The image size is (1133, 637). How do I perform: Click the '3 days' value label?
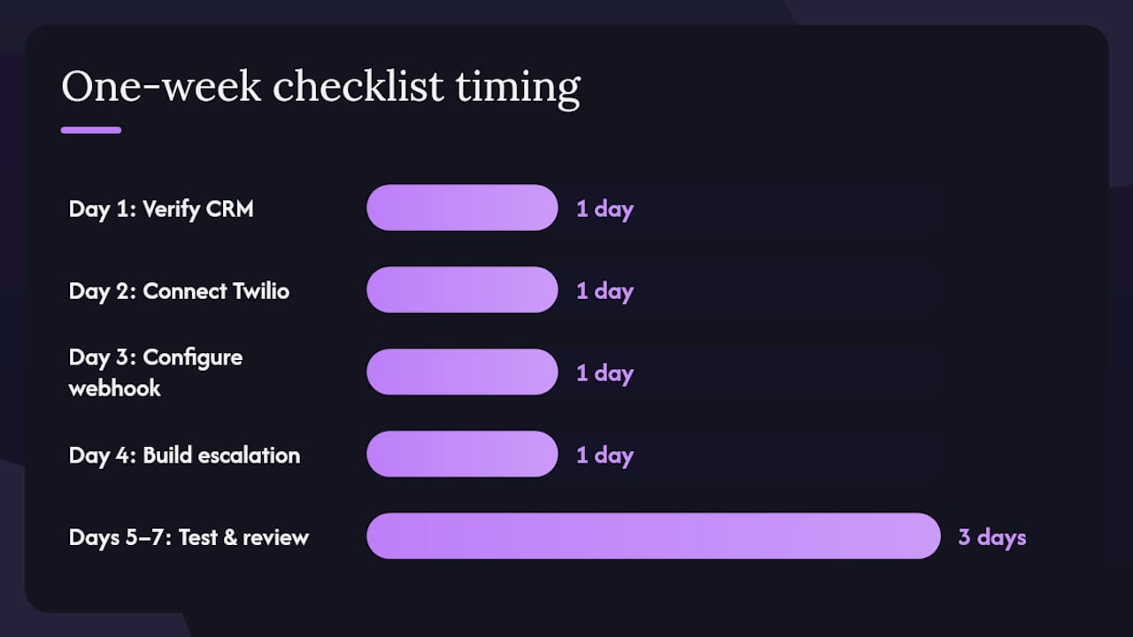click(x=991, y=537)
